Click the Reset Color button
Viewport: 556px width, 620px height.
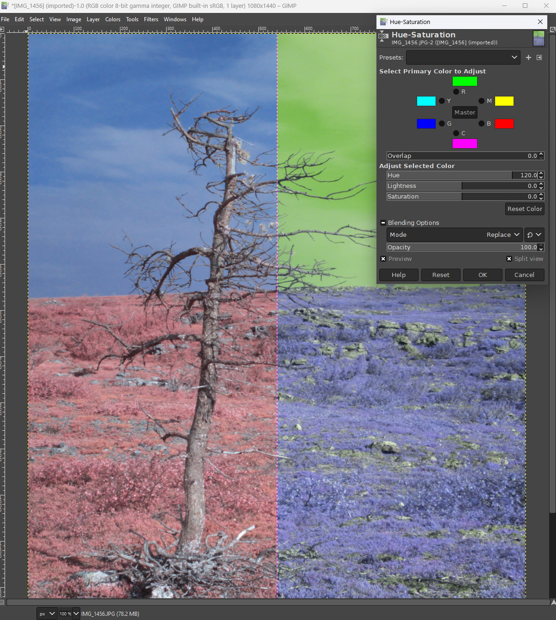525,209
